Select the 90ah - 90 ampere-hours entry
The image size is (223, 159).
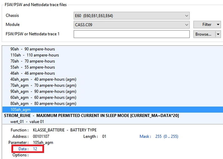(x=33, y=49)
